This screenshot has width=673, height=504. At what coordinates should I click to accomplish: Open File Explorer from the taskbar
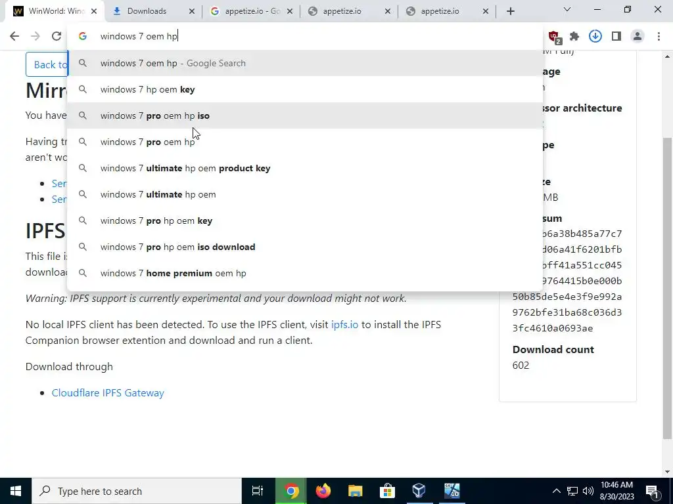click(x=356, y=491)
